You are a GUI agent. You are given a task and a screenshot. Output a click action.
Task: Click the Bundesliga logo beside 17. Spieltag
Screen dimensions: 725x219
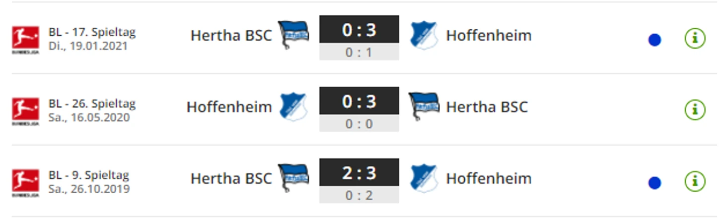pyautogui.click(x=25, y=39)
